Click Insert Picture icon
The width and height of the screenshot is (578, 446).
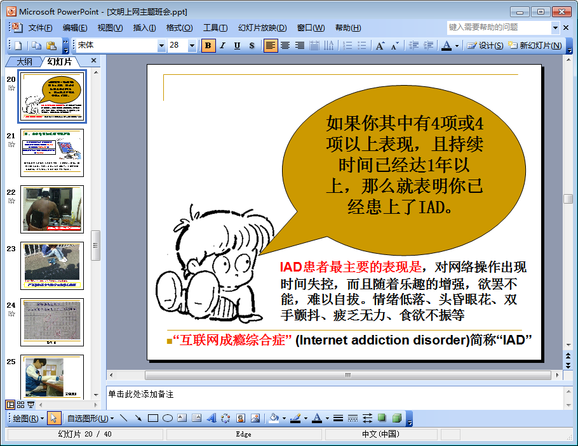(x=255, y=418)
